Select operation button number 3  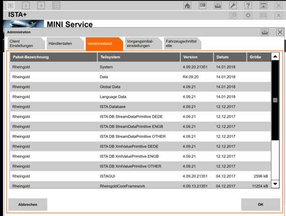click(x=41, y=6)
